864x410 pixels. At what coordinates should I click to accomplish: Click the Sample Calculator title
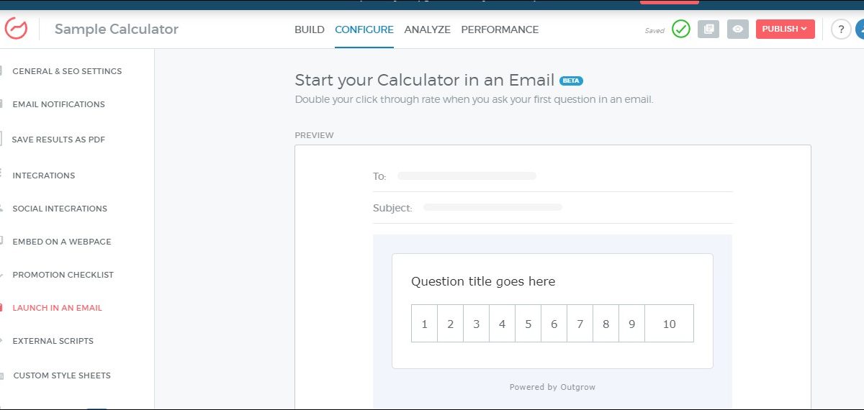(117, 29)
